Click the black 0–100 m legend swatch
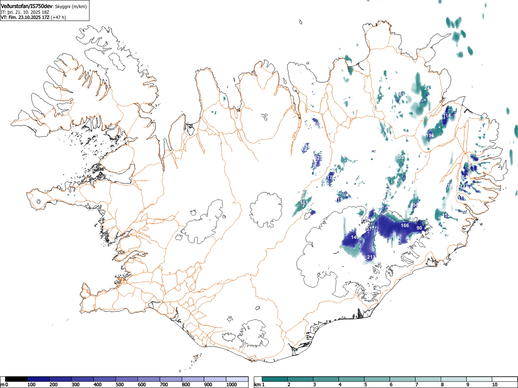Viewport: 518px width, 388px height. (17, 379)
